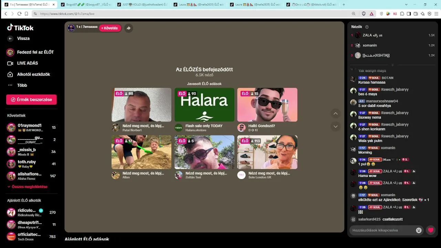The image size is (441, 248).
Task: Open the Több menu
Action: point(17,85)
